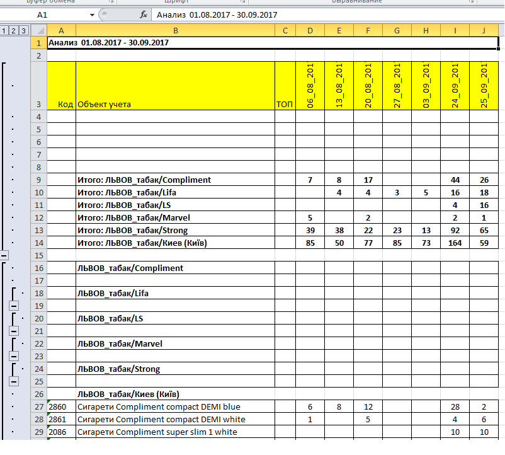Click value 28 in the DEMI blue row

point(455,406)
